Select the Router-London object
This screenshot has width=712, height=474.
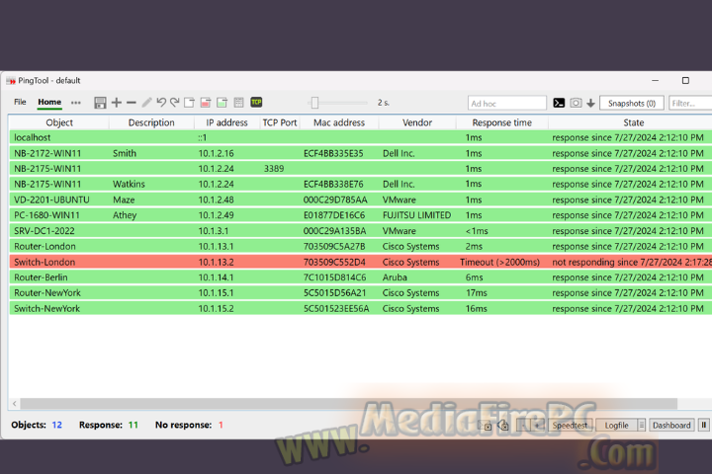click(x=44, y=246)
